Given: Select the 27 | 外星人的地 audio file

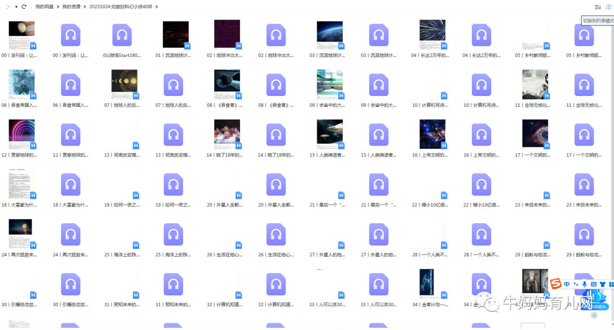Looking at the screenshot, I should coord(379,234).
